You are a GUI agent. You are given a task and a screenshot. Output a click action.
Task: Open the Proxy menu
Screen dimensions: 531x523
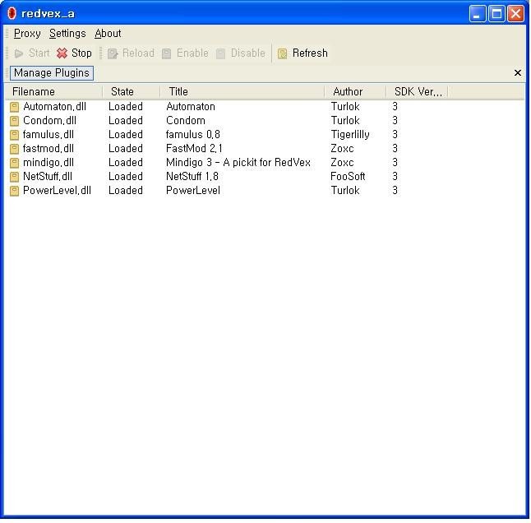[x=27, y=34]
